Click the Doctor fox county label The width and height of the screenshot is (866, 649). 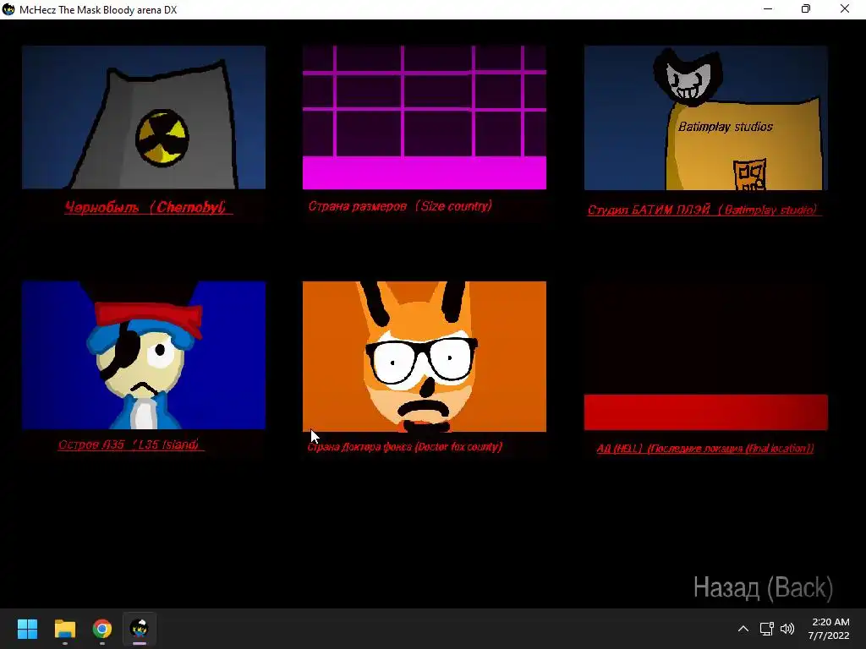coord(405,446)
